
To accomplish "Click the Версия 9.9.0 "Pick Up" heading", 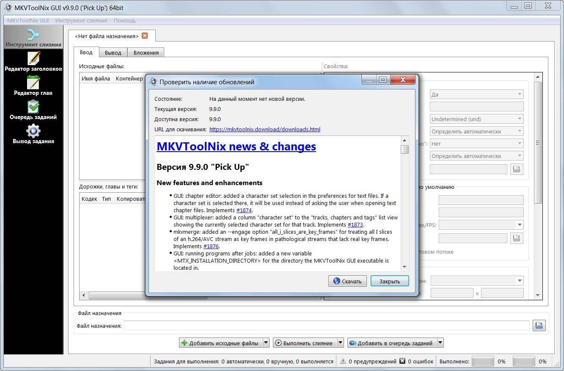I will [203, 167].
